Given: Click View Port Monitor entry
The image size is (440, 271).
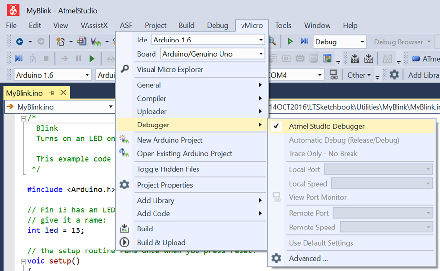Looking at the screenshot, I should tap(318, 197).
